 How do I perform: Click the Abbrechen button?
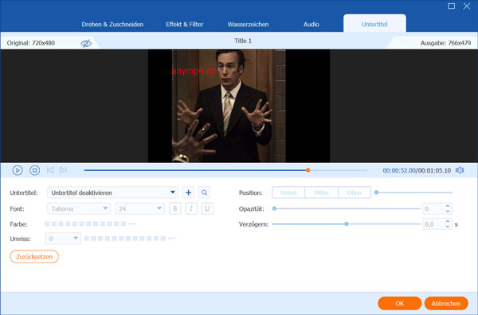pyautogui.click(x=446, y=303)
